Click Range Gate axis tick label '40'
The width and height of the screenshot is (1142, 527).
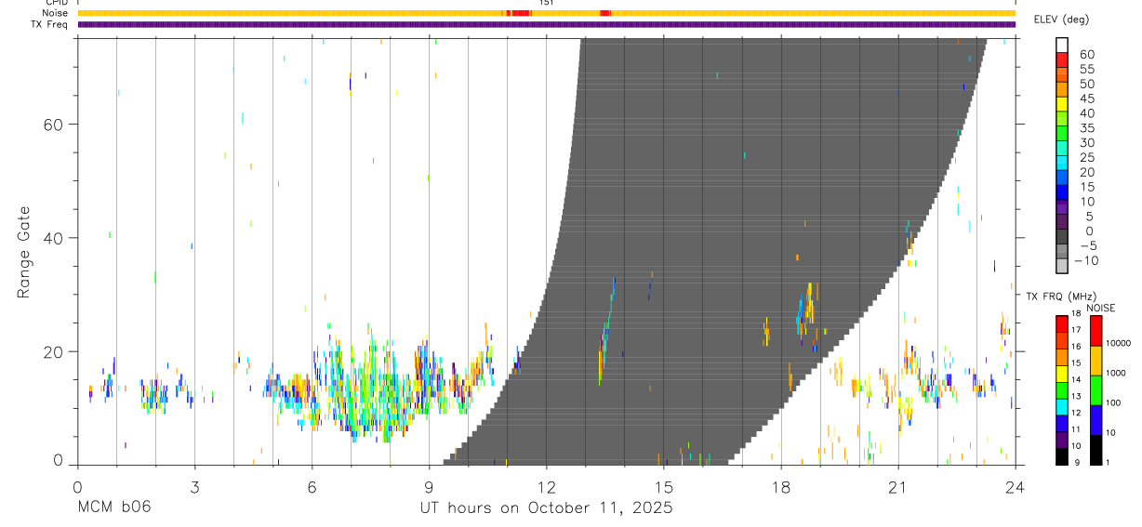click(x=55, y=238)
